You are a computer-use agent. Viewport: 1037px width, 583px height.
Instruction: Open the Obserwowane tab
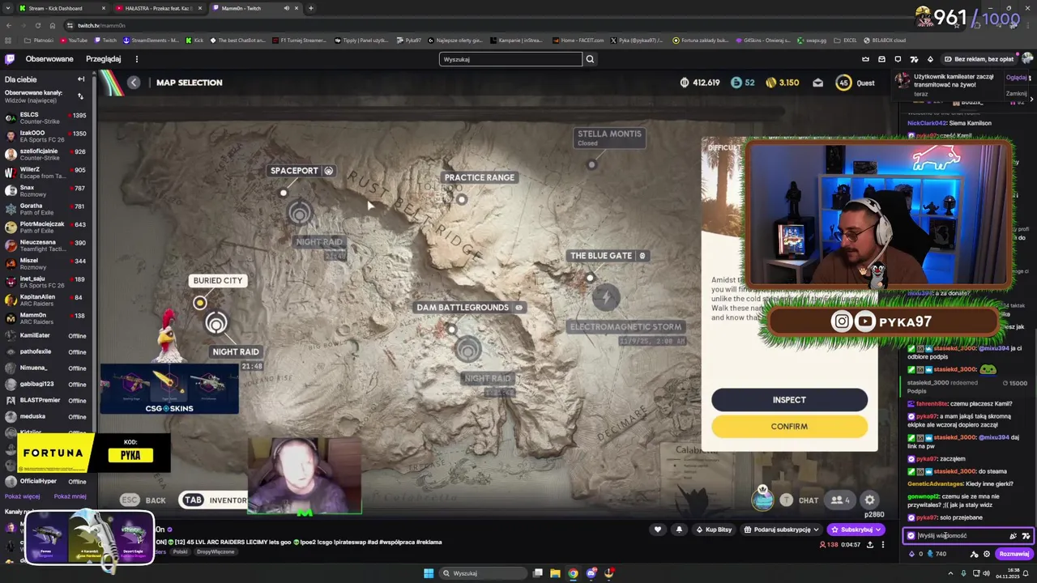point(49,59)
